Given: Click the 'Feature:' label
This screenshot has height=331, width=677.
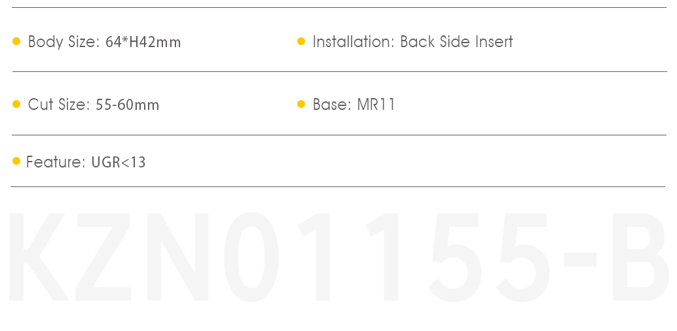Looking at the screenshot, I should (56, 163).
